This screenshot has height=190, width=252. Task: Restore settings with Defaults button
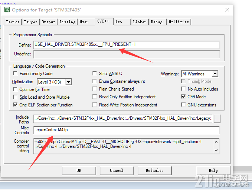coord(155,171)
